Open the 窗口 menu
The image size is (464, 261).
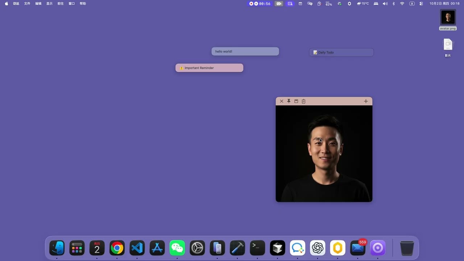(x=71, y=3)
